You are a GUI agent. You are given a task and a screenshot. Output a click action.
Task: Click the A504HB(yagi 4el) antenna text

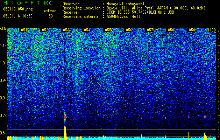123,16
